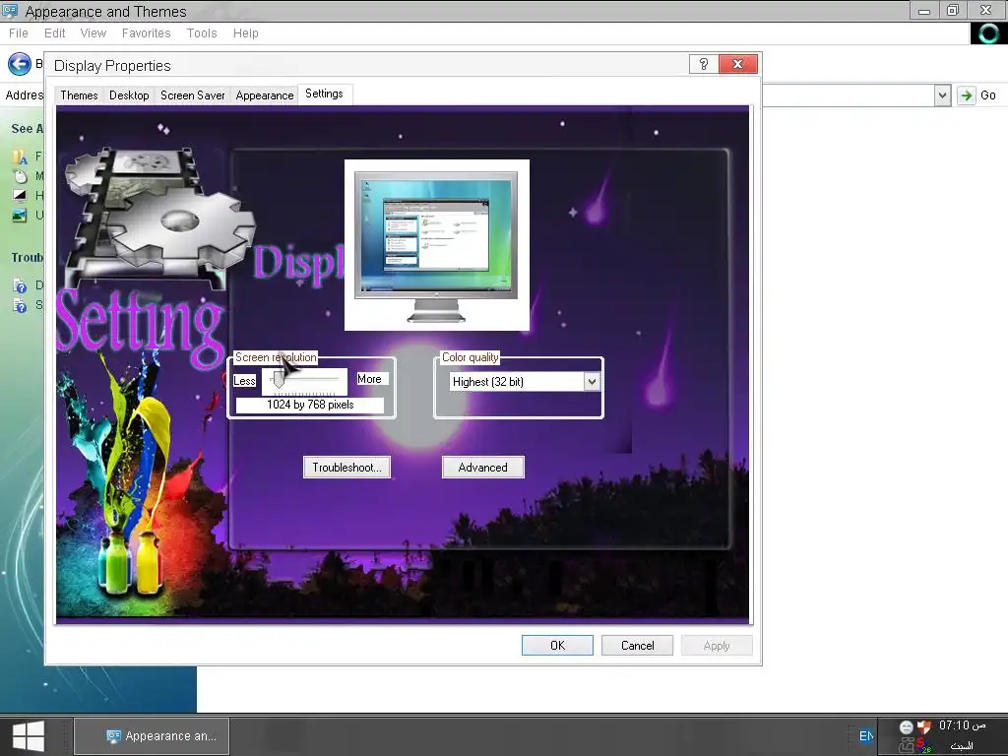
Task: Click the screen resolution slider thumb
Action: click(x=278, y=380)
